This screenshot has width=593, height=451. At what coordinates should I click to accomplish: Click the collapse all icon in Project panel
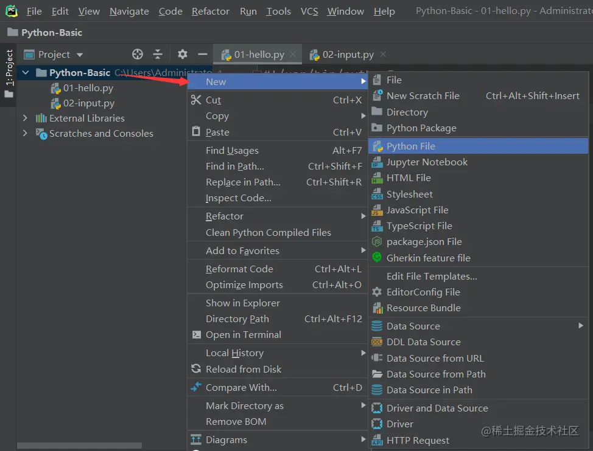pos(158,54)
